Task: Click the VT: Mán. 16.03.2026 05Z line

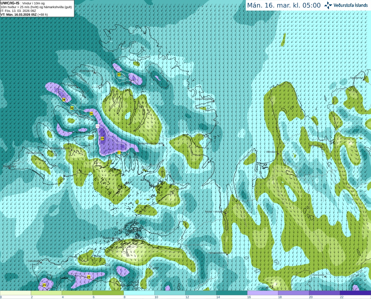Action: tap(24, 15)
